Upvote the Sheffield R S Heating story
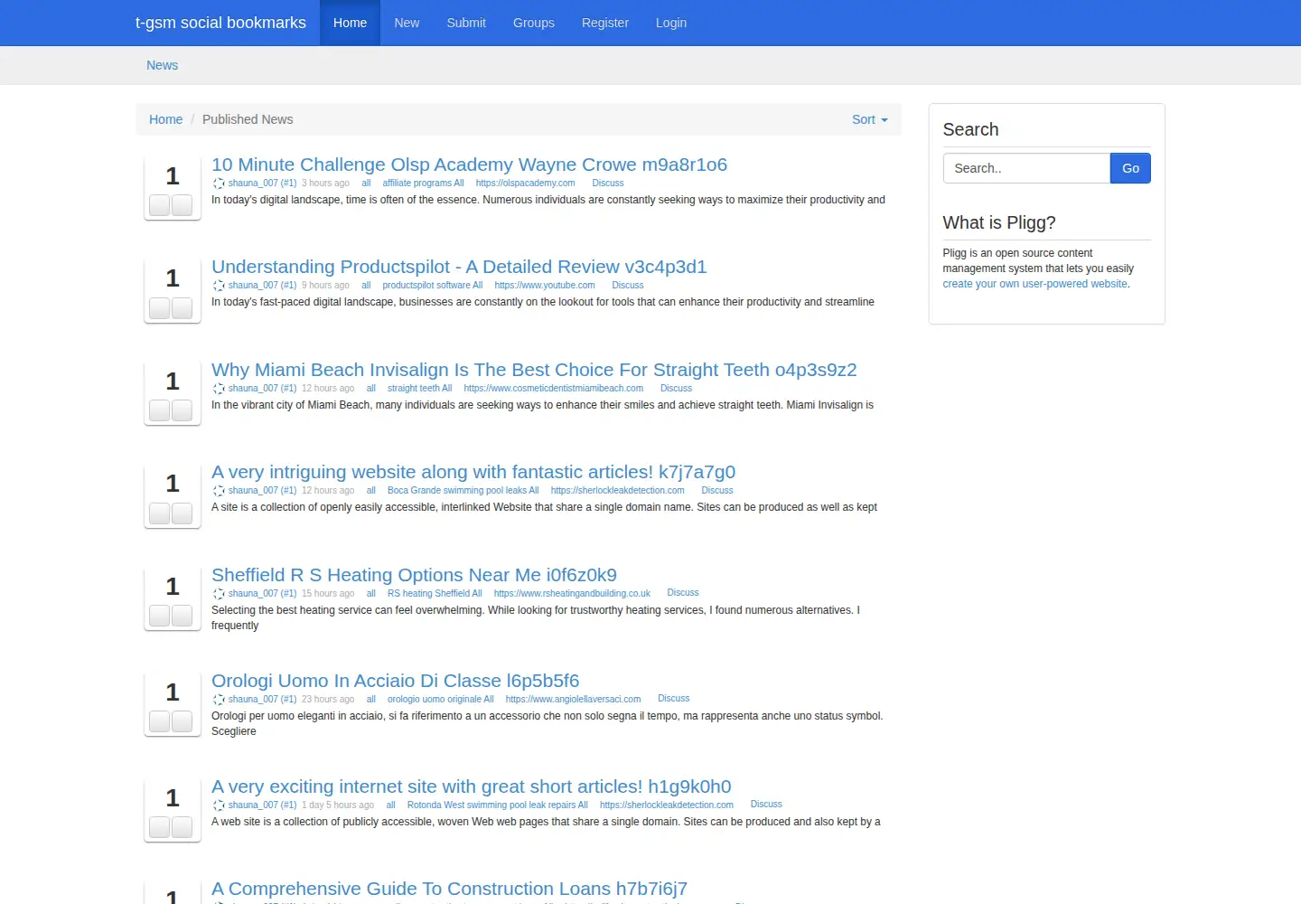 160,616
